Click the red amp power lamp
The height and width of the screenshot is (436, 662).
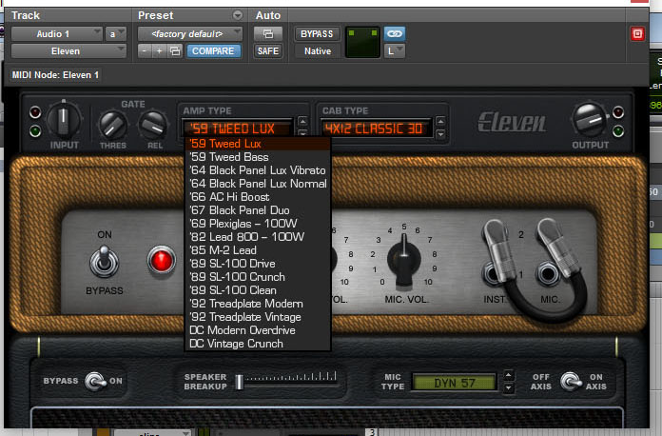point(162,261)
